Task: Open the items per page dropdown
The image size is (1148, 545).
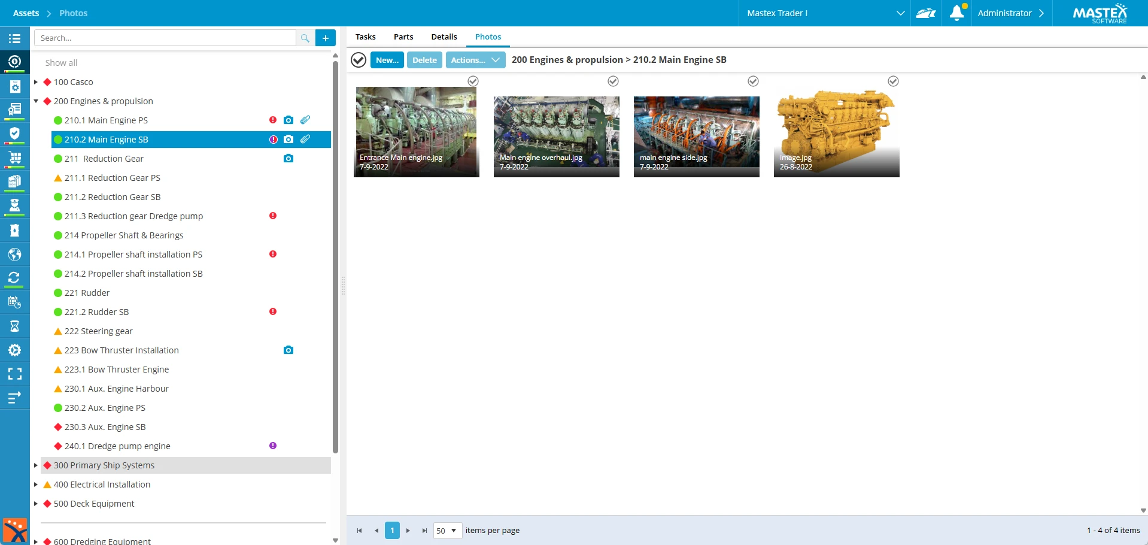Action: (447, 531)
